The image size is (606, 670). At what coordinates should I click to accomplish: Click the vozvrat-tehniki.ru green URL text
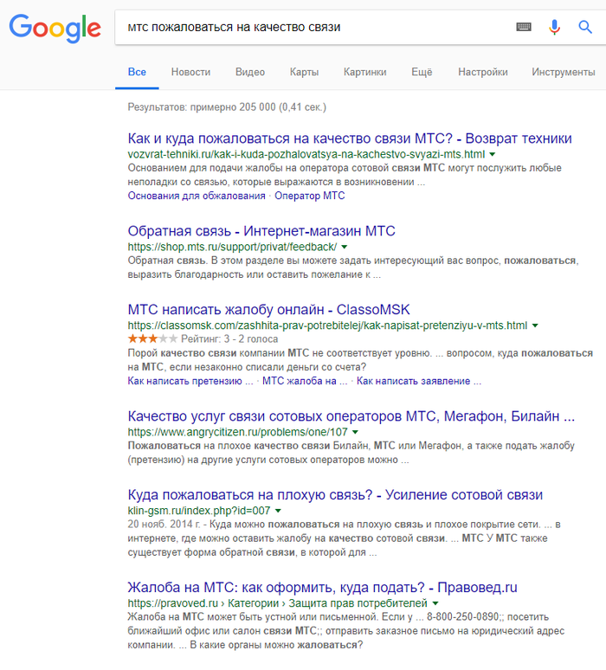[x=306, y=154]
